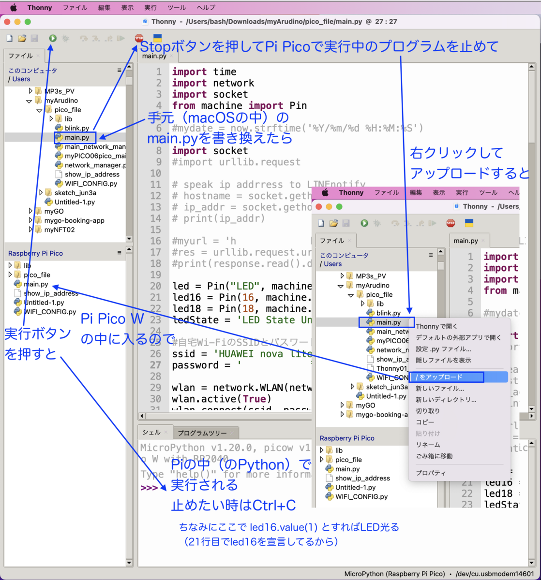Click the Debug bug icon in main toolbar
This screenshot has width=541, height=580.
pyautogui.click(x=65, y=38)
